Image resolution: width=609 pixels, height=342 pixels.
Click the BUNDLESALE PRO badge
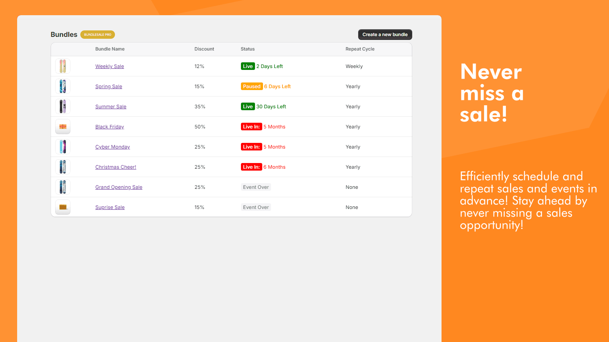[x=97, y=35]
